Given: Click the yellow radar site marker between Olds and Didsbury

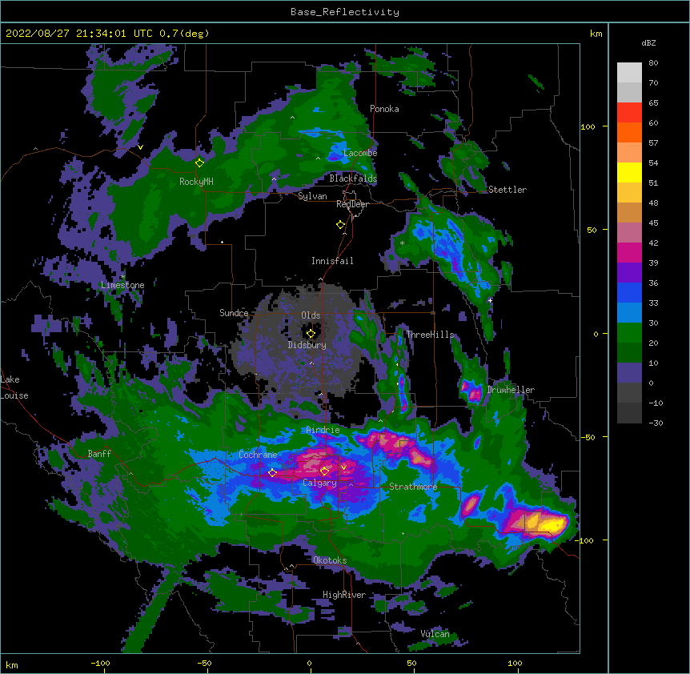Looking at the screenshot, I should [x=311, y=333].
